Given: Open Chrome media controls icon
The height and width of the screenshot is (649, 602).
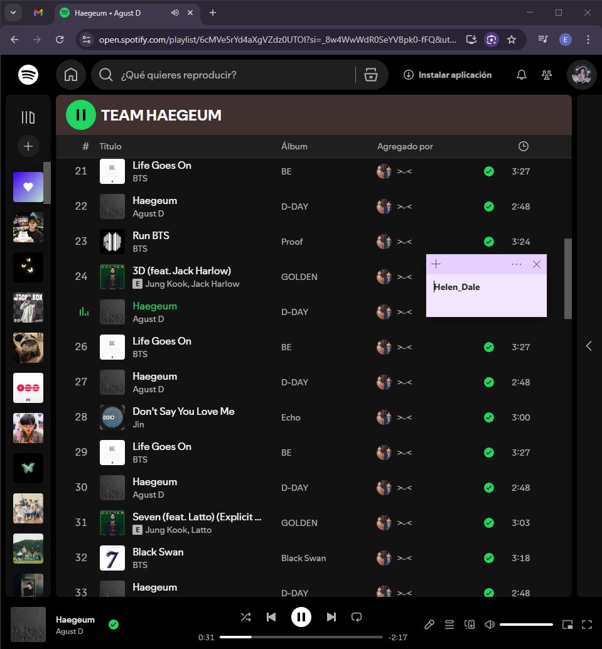Looking at the screenshot, I should [543, 40].
